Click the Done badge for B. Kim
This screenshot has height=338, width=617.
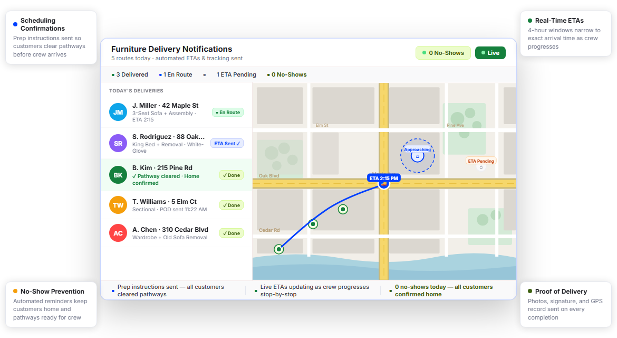click(232, 175)
